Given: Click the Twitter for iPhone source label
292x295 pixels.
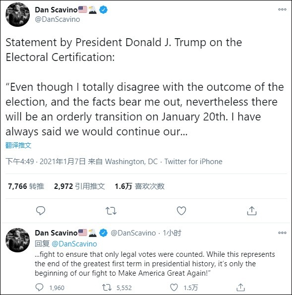Looking at the screenshot, I should [x=193, y=162].
